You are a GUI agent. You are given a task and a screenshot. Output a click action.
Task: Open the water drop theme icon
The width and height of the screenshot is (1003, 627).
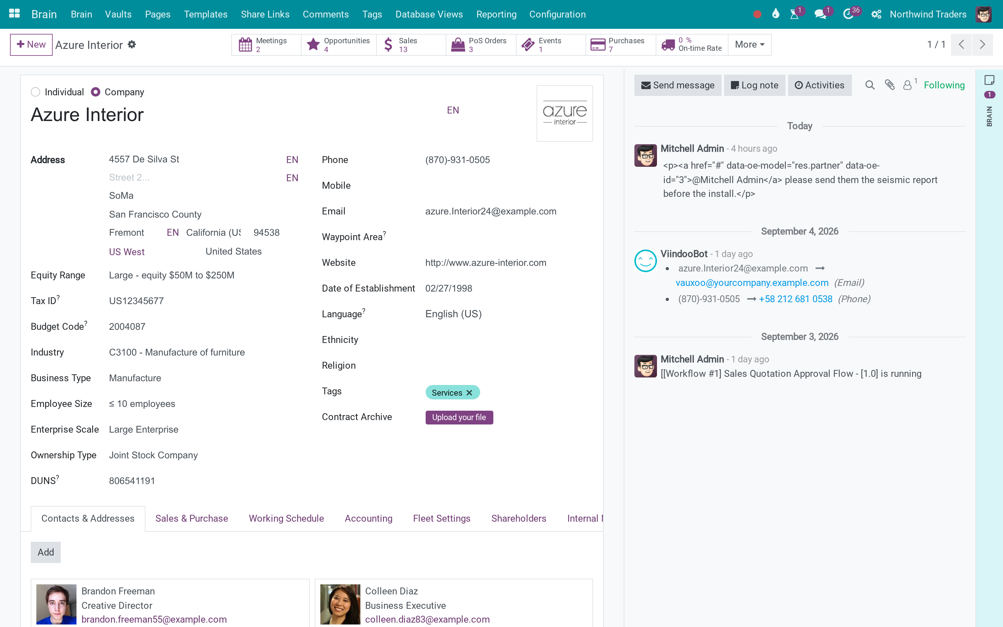coord(775,14)
